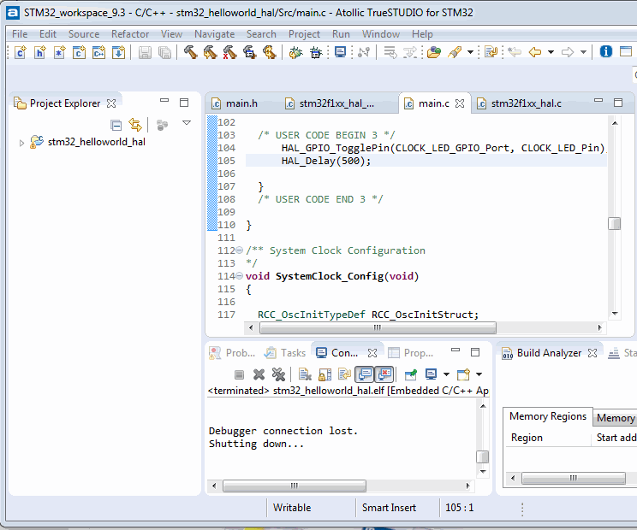Image resolution: width=637 pixels, height=530 pixels.
Task: Click the forward navigation arrow icon
Action: (x=567, y=52)
